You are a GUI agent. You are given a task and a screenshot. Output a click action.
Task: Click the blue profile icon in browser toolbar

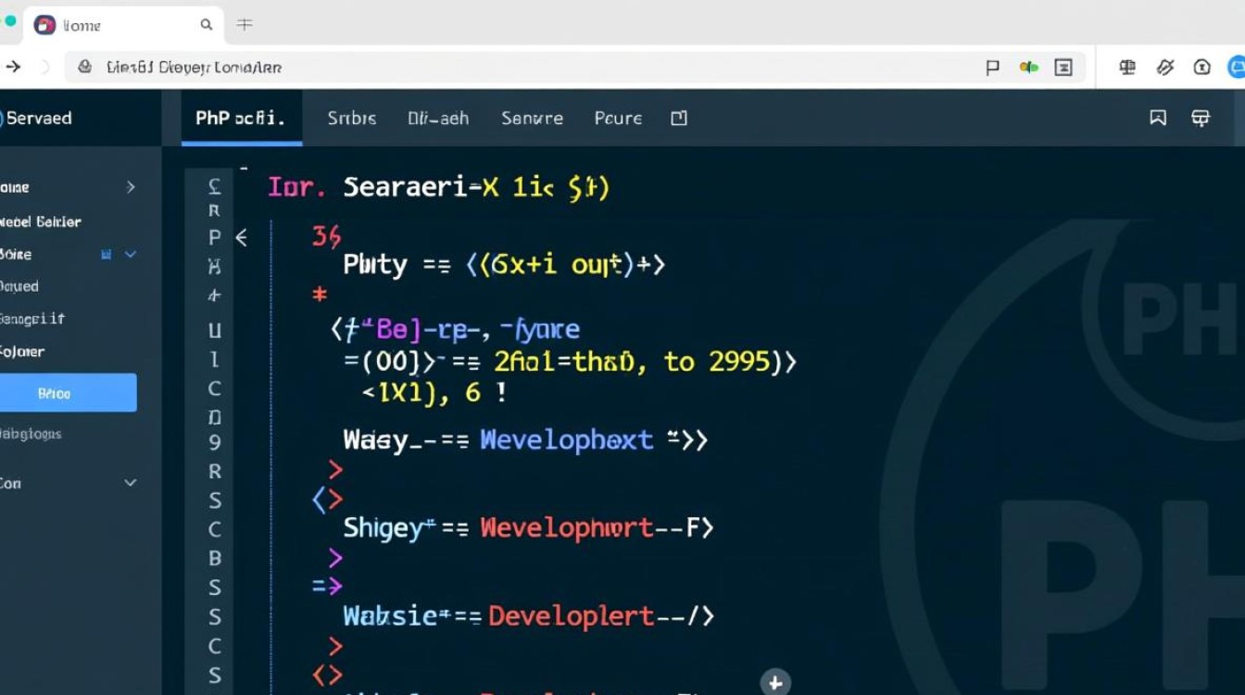tap(1237, 67)
